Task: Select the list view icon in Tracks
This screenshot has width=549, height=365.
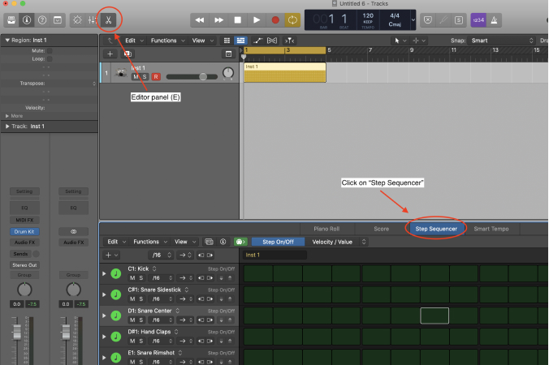Action: pyautogui.click(x=240, y=41)
